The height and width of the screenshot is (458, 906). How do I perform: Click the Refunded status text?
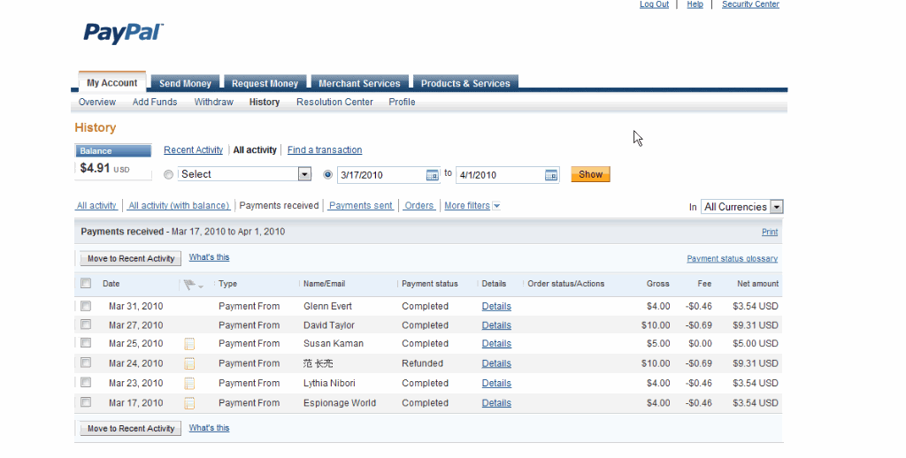(422, 363)
